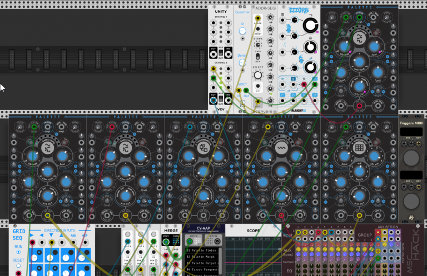Click the Quantizer V/OCT Out jack
The height and width of the screenshot is (276, 427).
point(246,91)
